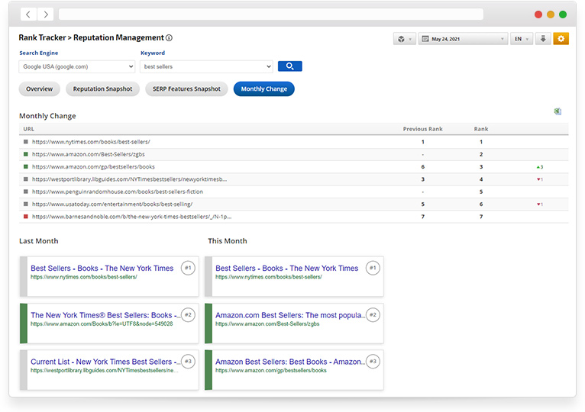Click the orange settings gear button

(x=561, y=39)
